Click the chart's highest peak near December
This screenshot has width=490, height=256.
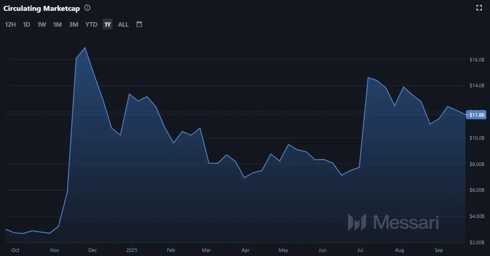85,47
